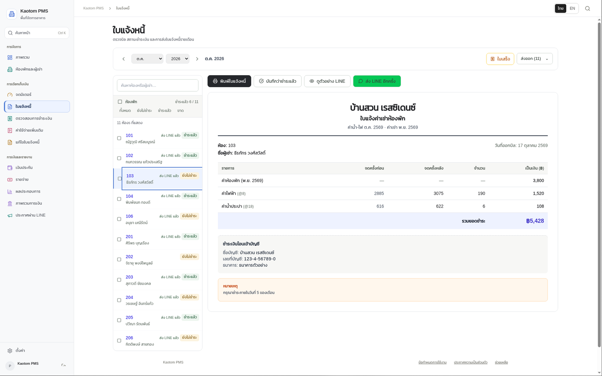This screenshot has width=602, height=376.
Task: Click the ค้นหาห้องหรือผู้เช่า search field
Action: pos(158,85)
